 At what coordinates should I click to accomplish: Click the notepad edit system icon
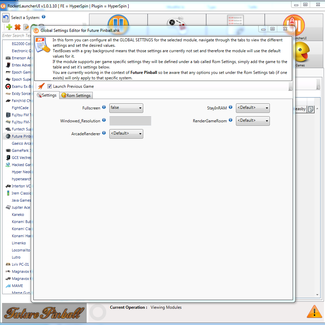pos(26,27)
